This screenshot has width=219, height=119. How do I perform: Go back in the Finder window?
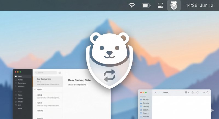click(155, 93)
